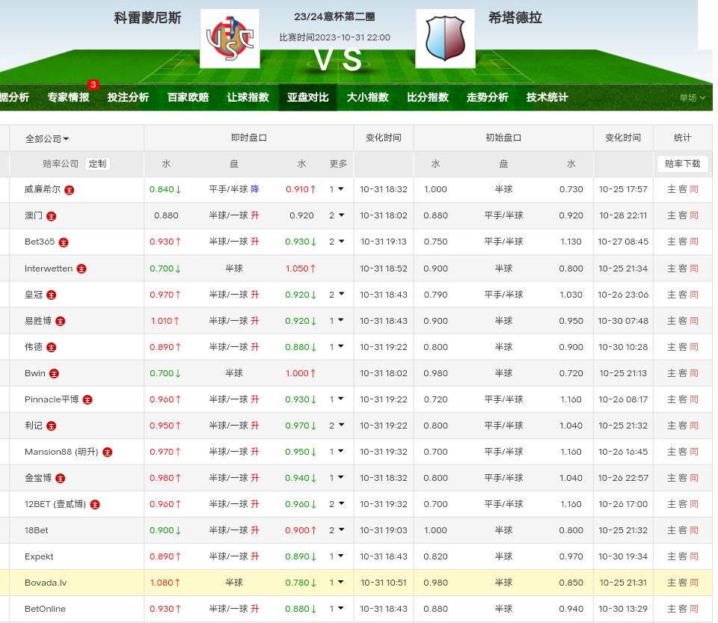
Task: Switch to the 让球指数 tab
Action: 248,97
